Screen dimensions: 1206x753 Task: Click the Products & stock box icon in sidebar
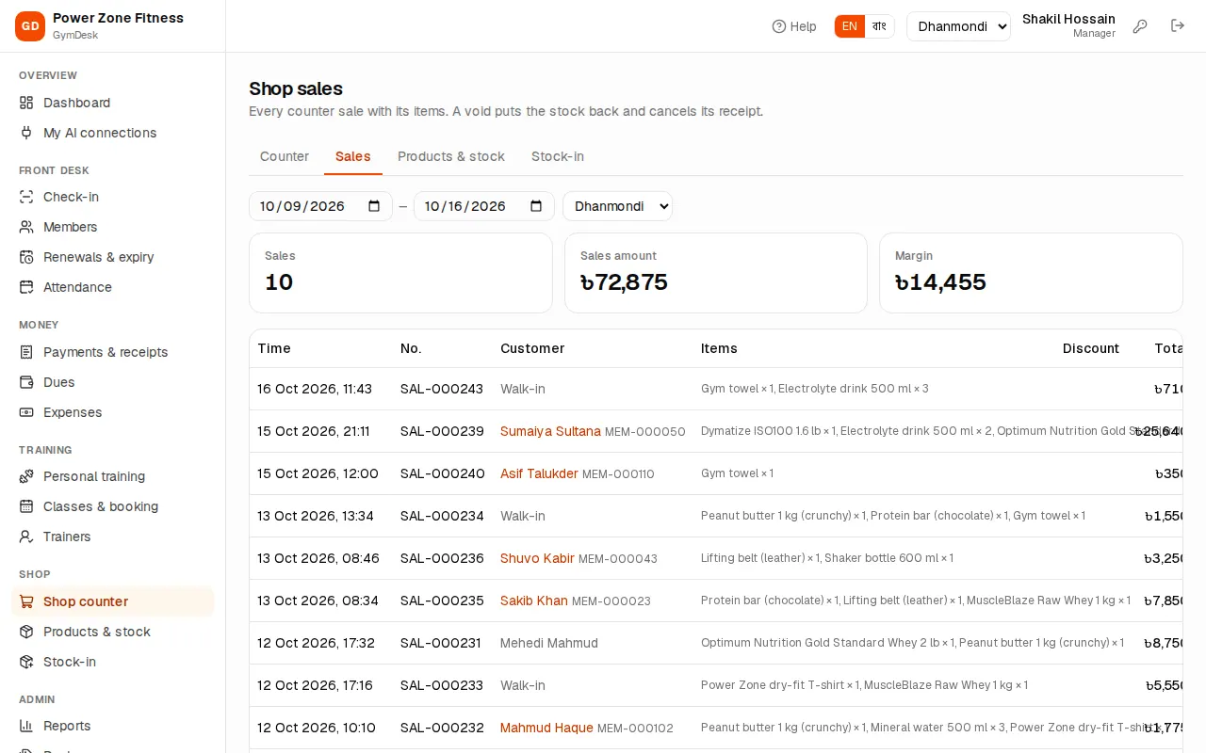point(26,632)
